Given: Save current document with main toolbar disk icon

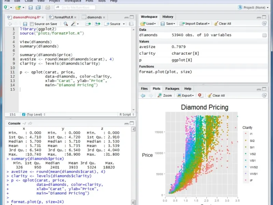Looking at the screenshot, I should pyautogui.click(x=30, y=8).
